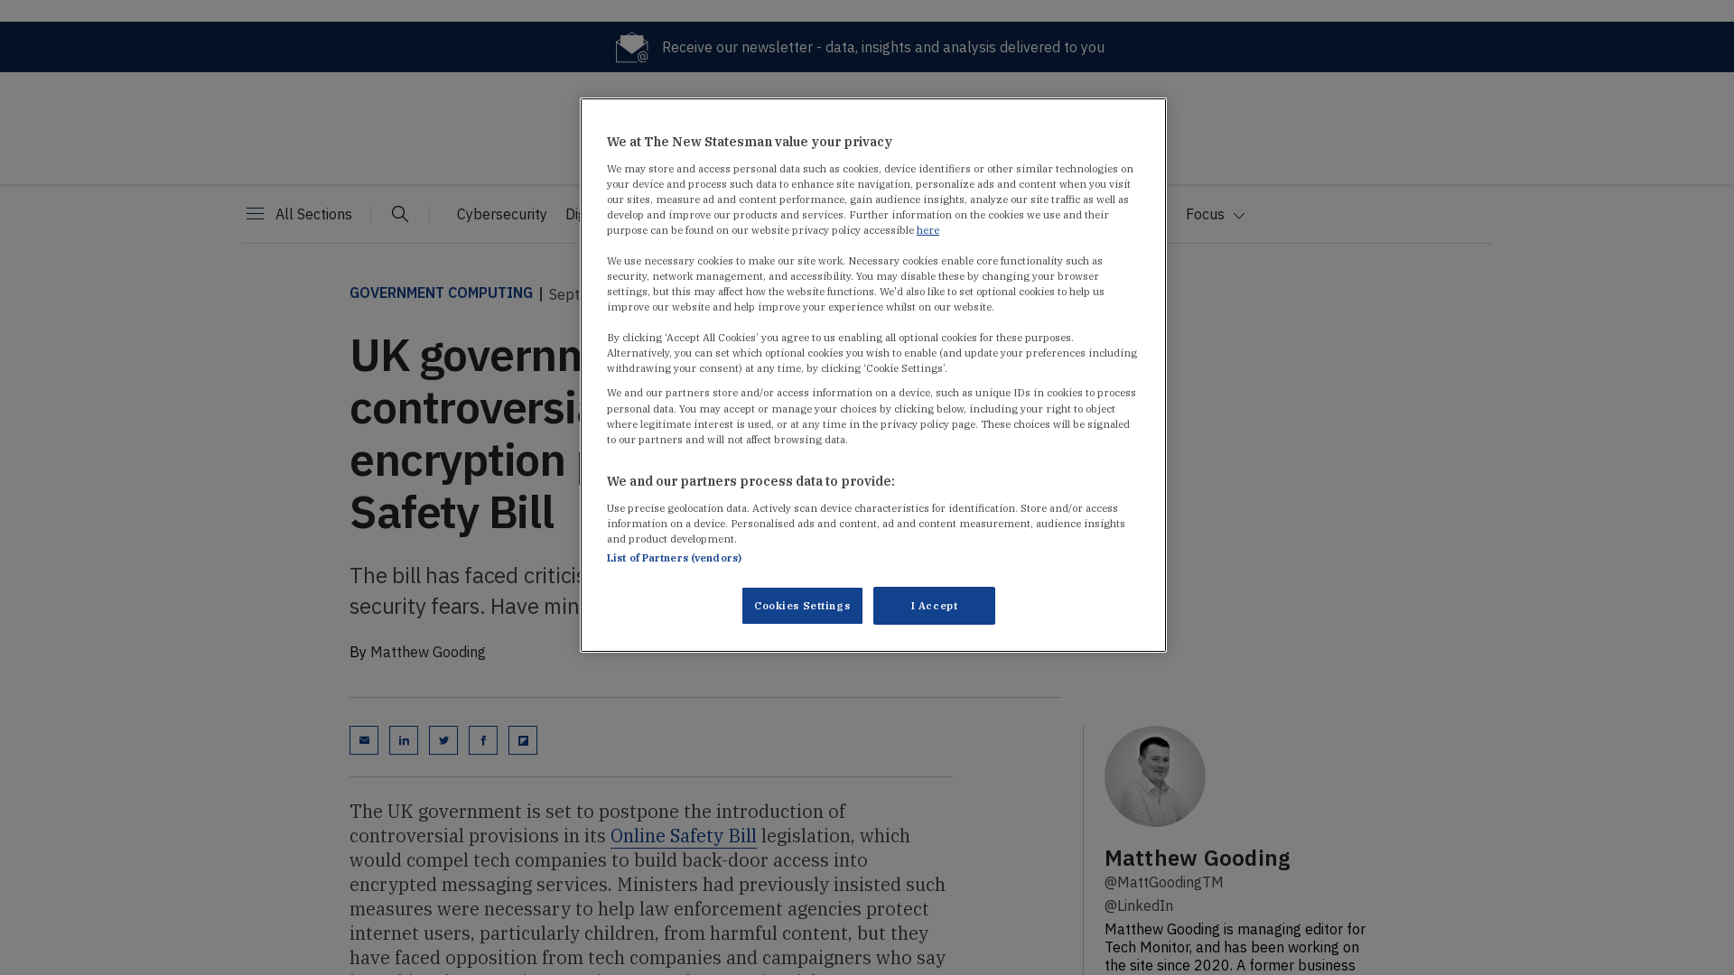Click the @MattGoodingTM Twitter handle
The image size is (1734, 975).
point(1162,882)
